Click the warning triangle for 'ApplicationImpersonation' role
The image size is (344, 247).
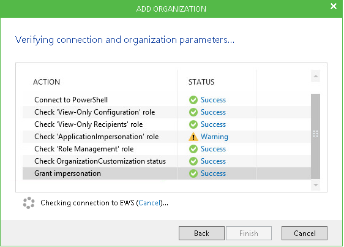click(x=193, y=137)
